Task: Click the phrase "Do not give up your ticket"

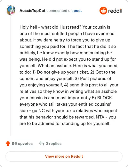Action: point(63,72)
